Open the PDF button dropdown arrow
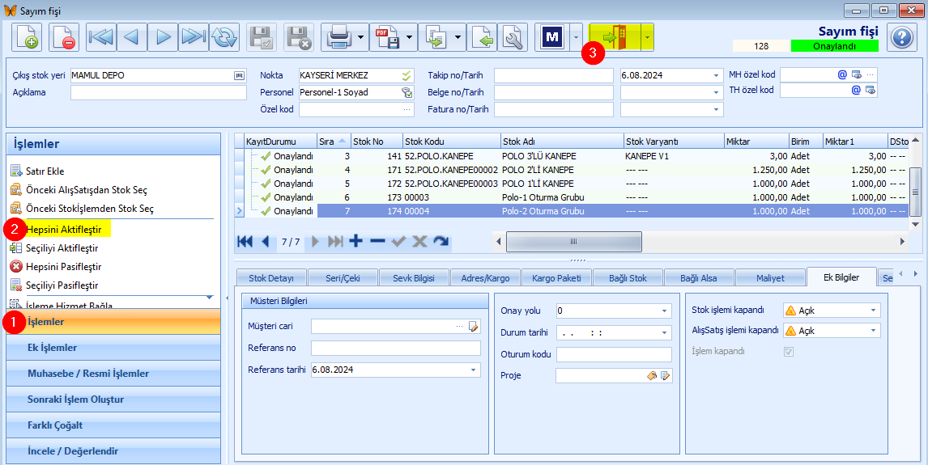This screenshot has width=928, height=465. pos(410,37)
